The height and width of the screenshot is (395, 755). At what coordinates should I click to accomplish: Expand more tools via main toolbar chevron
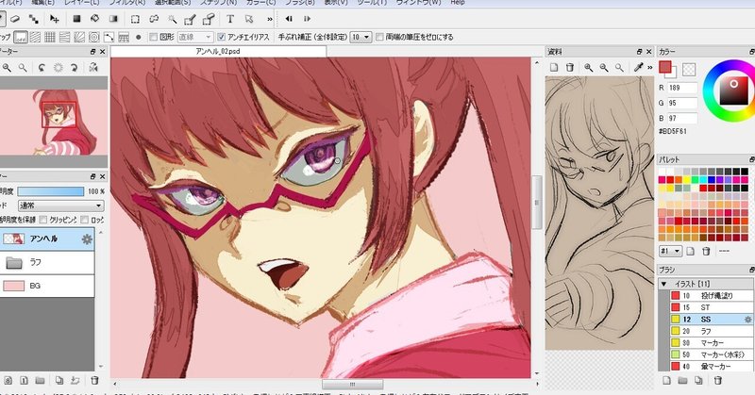tap(270, 19)
